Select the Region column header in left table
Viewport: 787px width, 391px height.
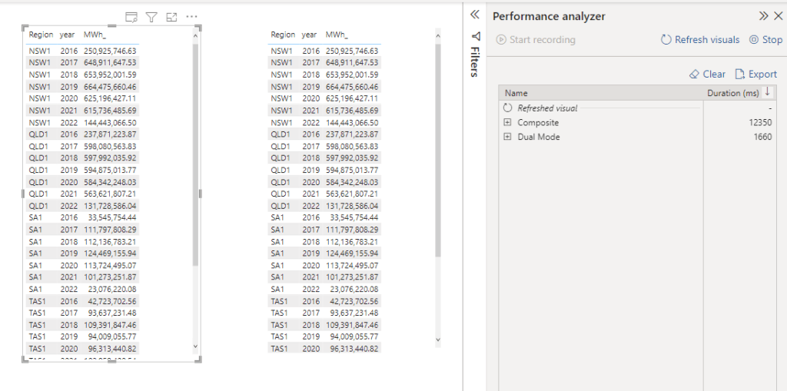(x=41, y=35)
